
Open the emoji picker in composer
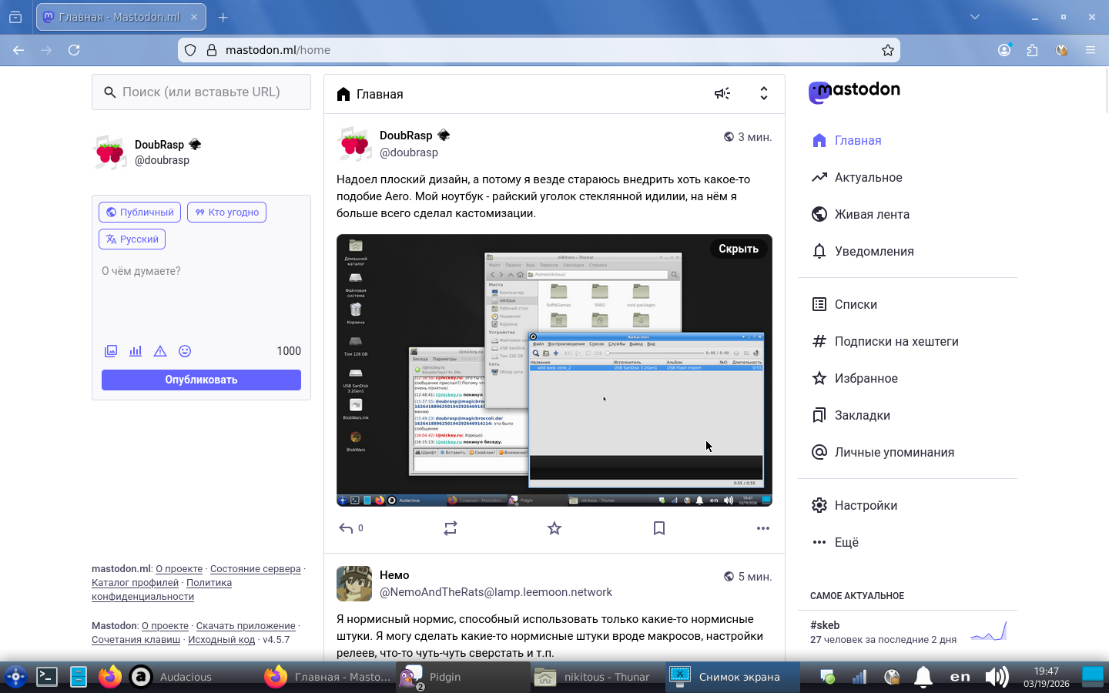click(x=185, y=351)
